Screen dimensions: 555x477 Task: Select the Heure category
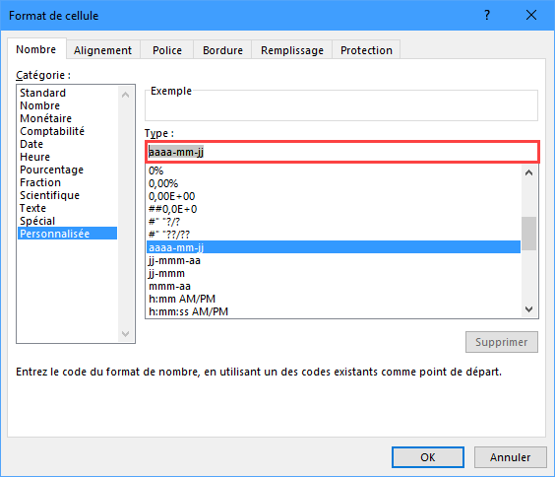point(67,157)
